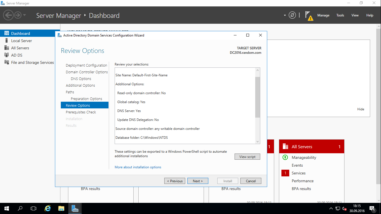Go to Paths wizard step
381x214 pixels.
tap(70, 92)
